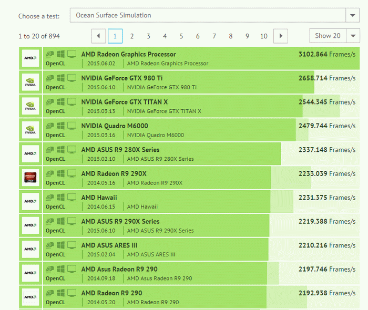Click the AMD logo of the Radeon Graphics Processor row

click(30, 58)
